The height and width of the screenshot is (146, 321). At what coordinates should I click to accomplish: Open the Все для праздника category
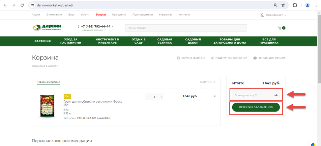[x=269, y=41]
